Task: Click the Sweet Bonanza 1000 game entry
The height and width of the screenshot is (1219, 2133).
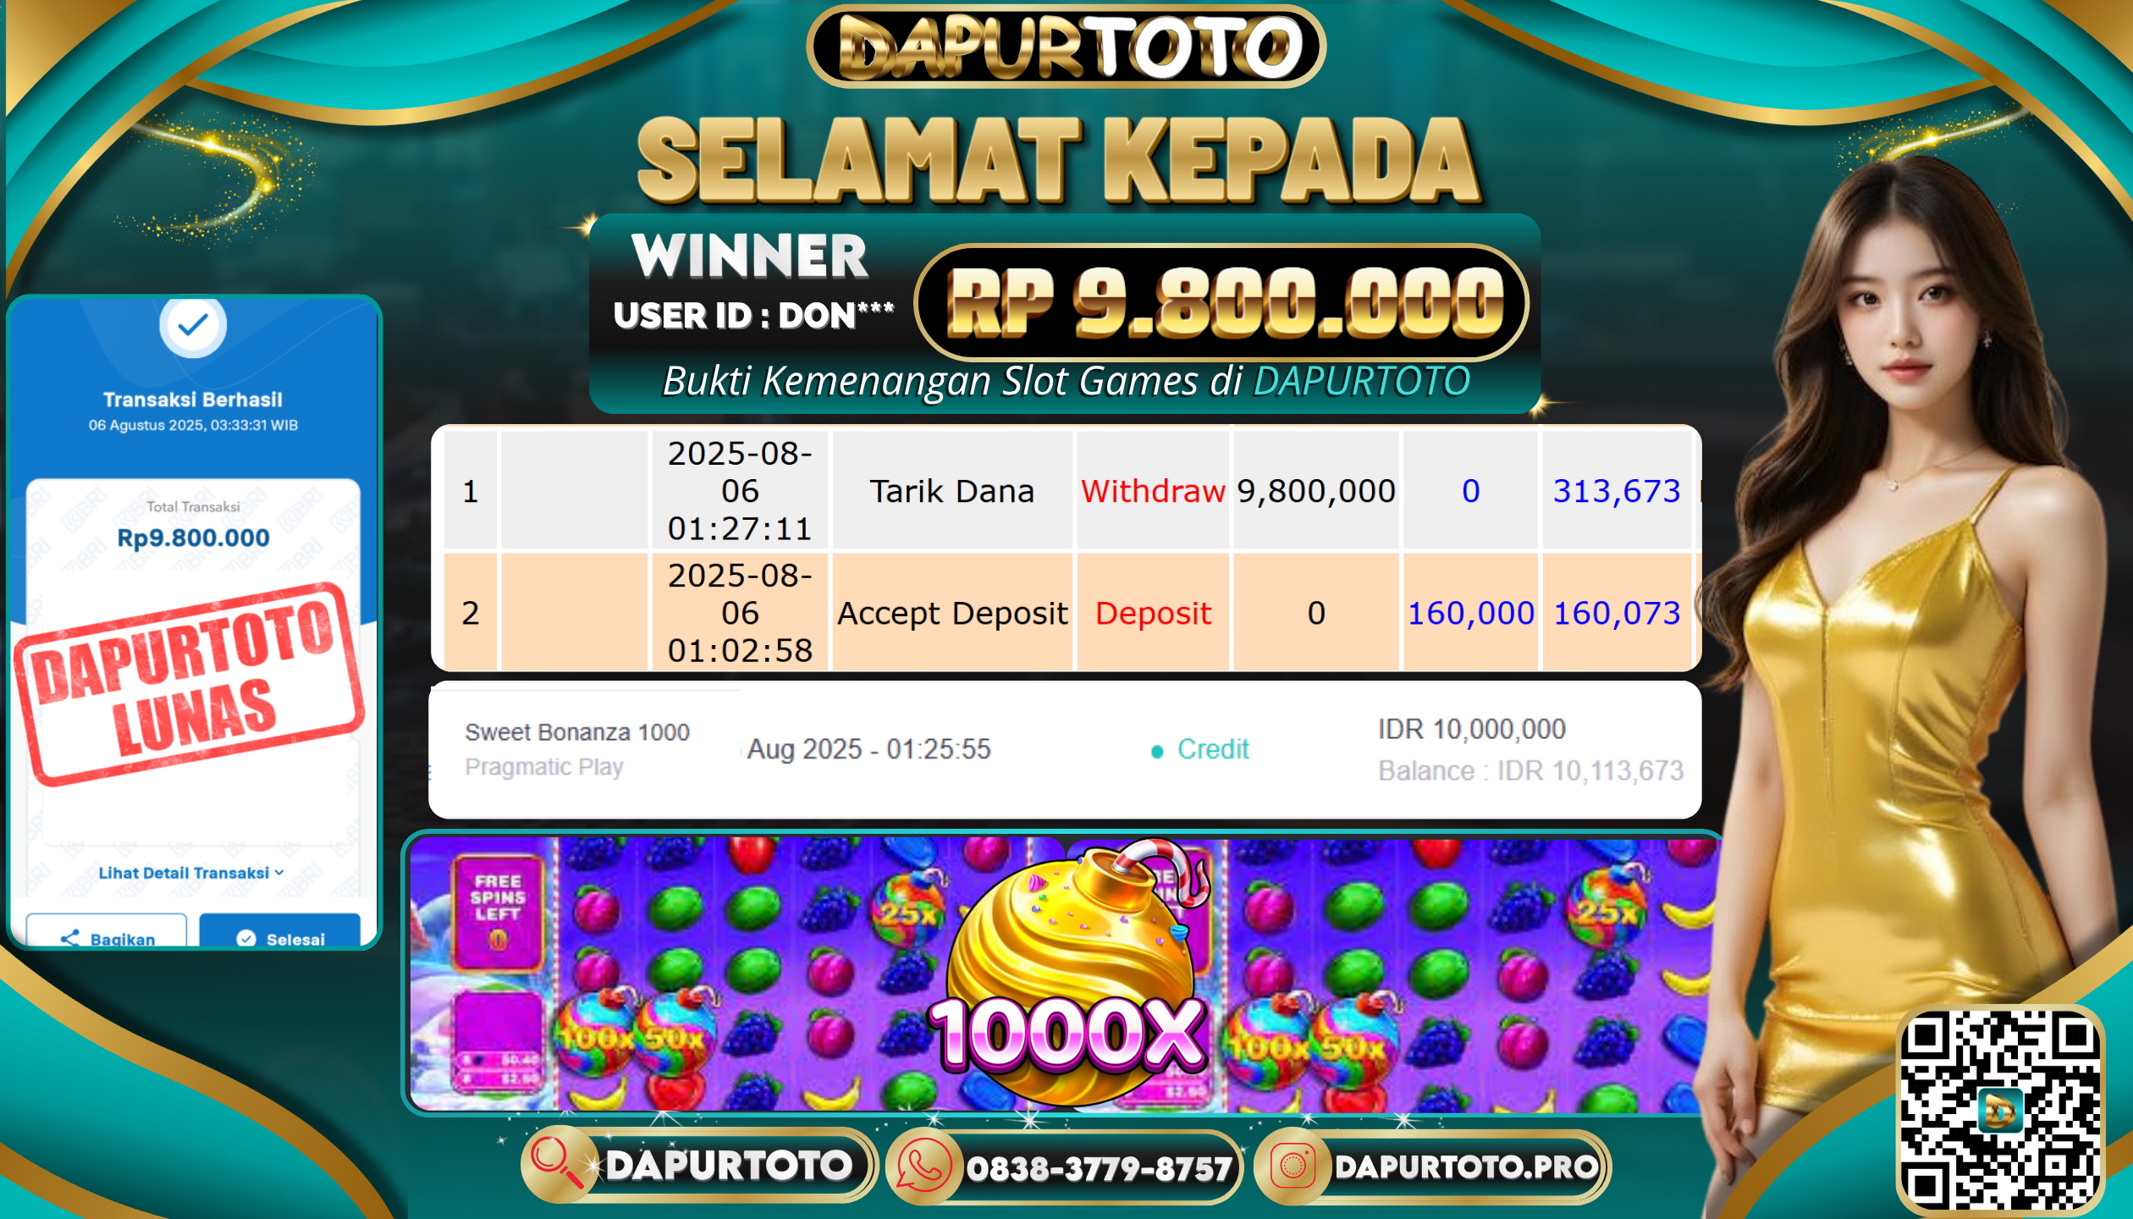Action: (577, 732)
